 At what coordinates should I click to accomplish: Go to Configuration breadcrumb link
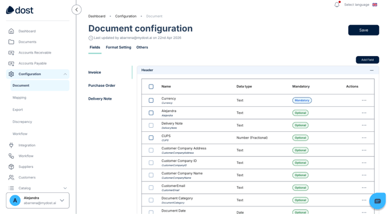(126, 16)
